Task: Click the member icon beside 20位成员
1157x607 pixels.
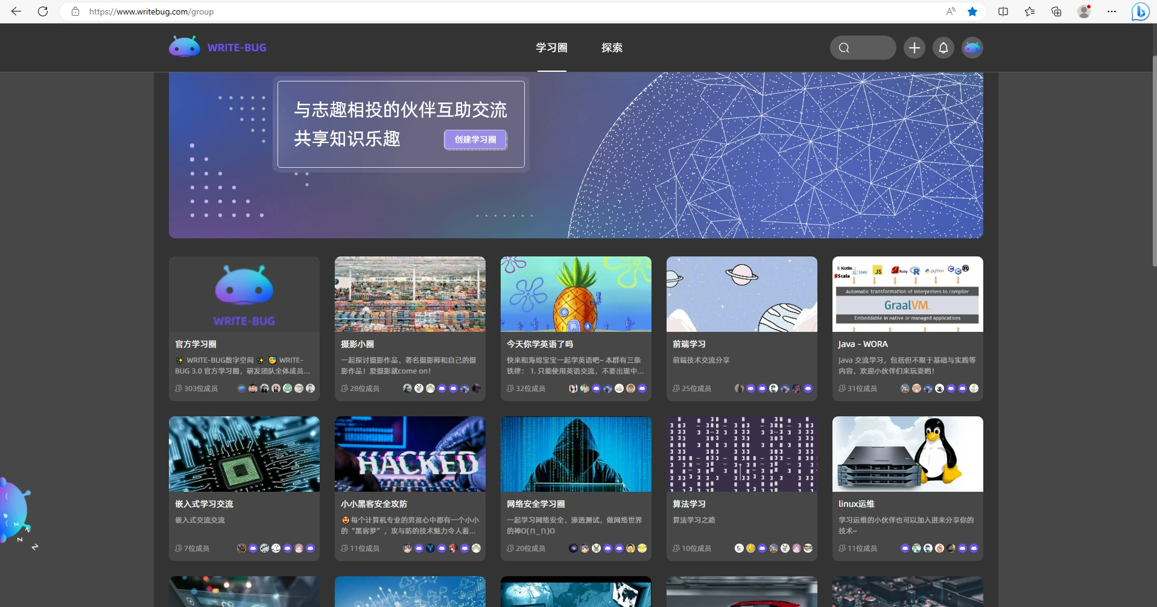Action: point(510,548)
